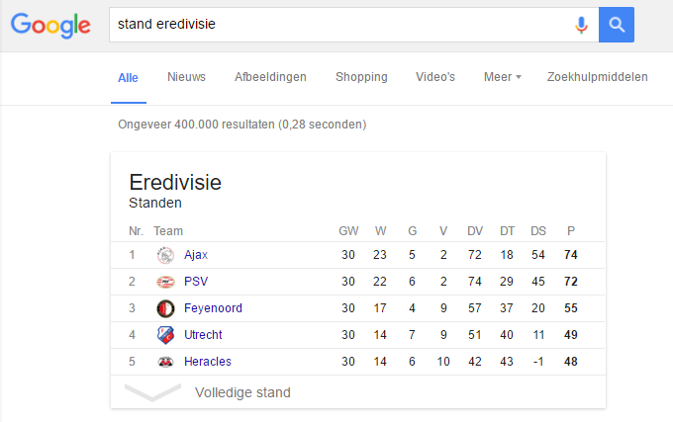The width and height of the screenshot is (673, 422).
Task: Click the blue search magnifier button
Action: click(x=616, y=25)
